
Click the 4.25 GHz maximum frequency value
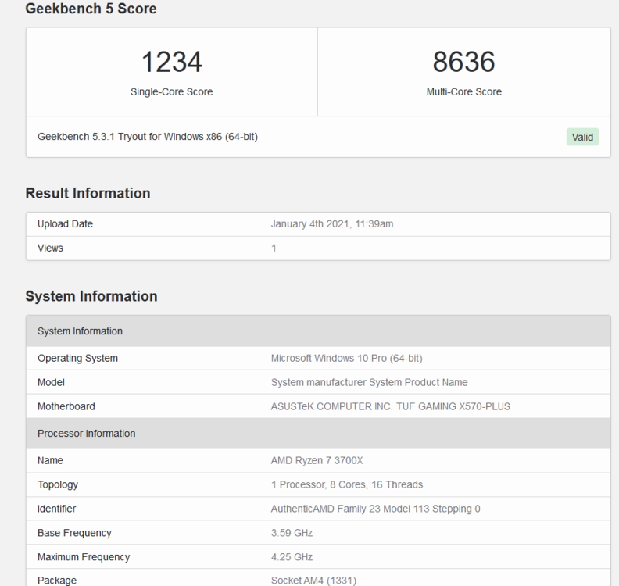(292, 557)
